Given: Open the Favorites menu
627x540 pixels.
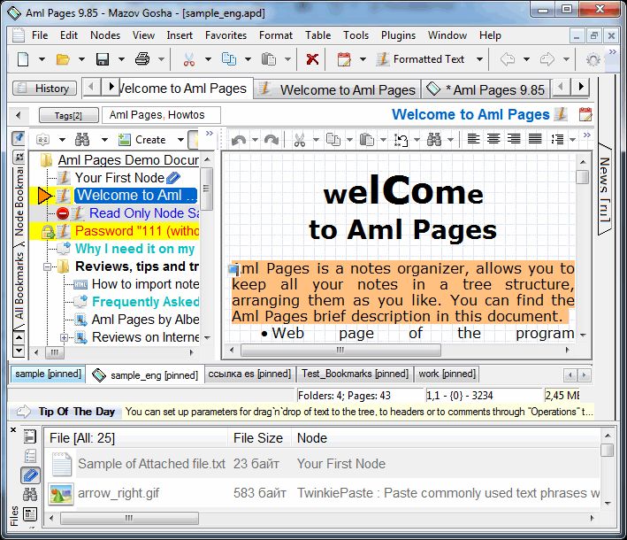Looking at the screenshot, I should pyautogui.click(x=226, y=35).
